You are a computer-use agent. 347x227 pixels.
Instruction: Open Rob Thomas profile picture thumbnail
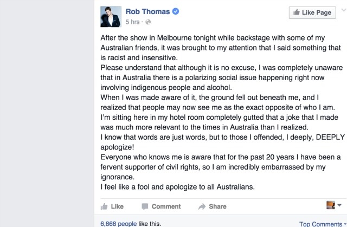(x=111, y=16)
